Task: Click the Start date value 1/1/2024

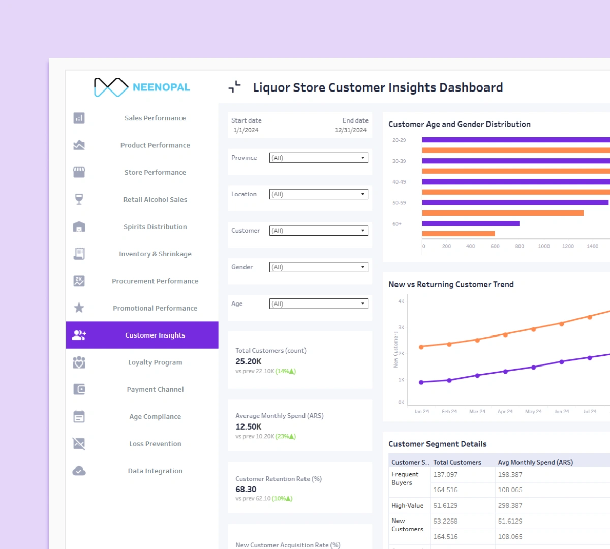Action: pyautogui.click(x=246, y=130)
